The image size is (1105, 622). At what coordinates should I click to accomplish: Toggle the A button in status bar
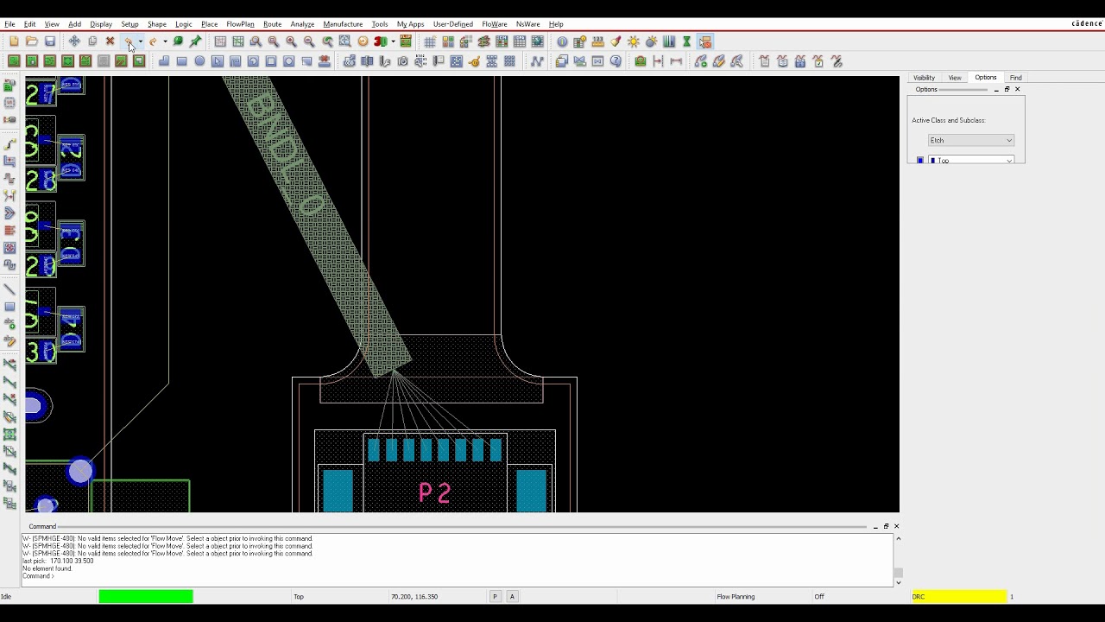click(512, 597)
